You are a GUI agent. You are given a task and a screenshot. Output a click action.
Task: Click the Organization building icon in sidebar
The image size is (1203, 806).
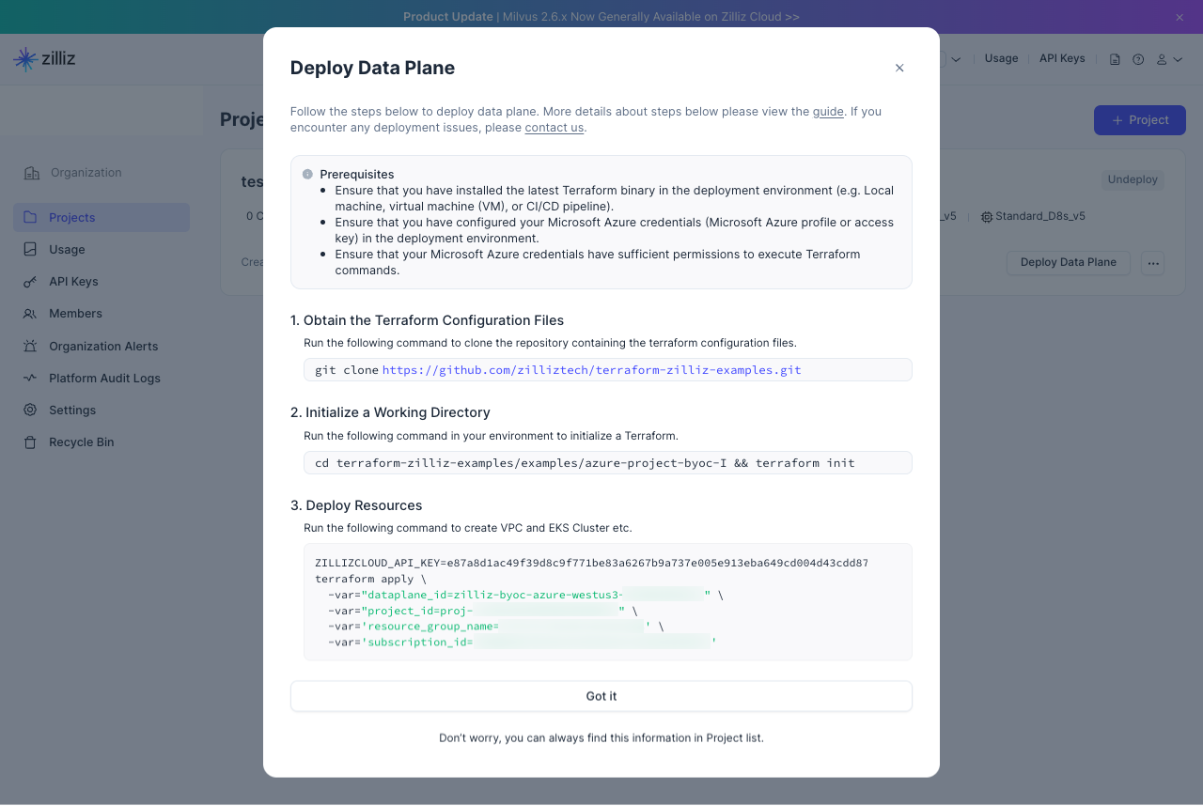32,173
